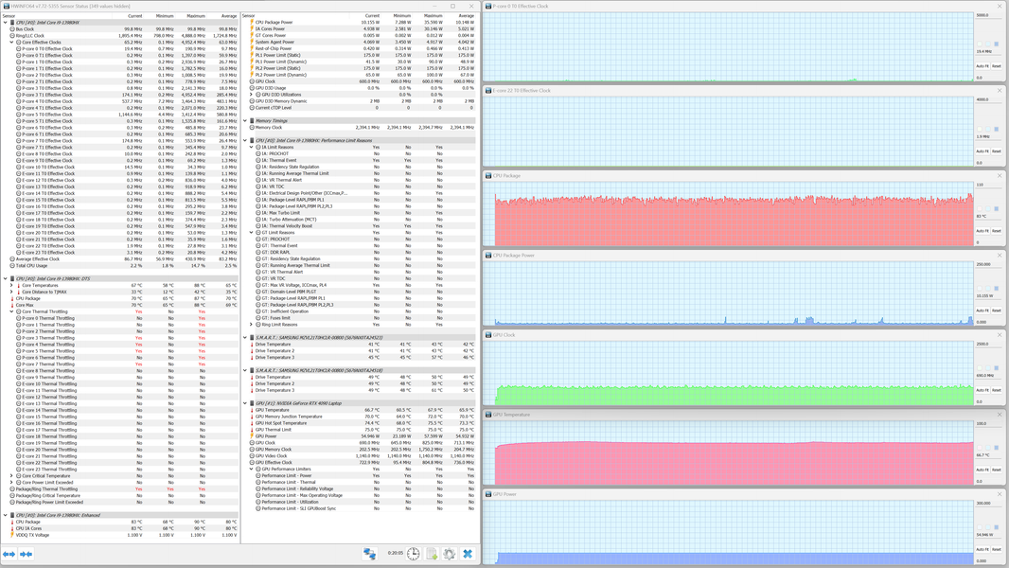The image size is (1009, 568).
Task: Open sensor settings gear icon
Action: pos(450,553)
